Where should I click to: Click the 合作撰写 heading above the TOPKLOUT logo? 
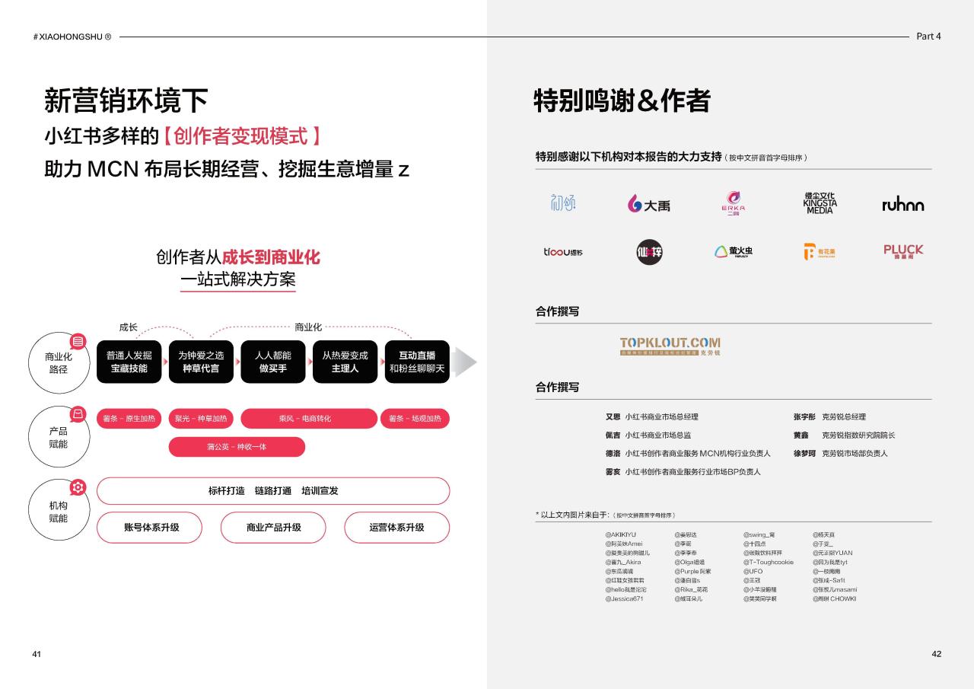(x=557, y=311)
